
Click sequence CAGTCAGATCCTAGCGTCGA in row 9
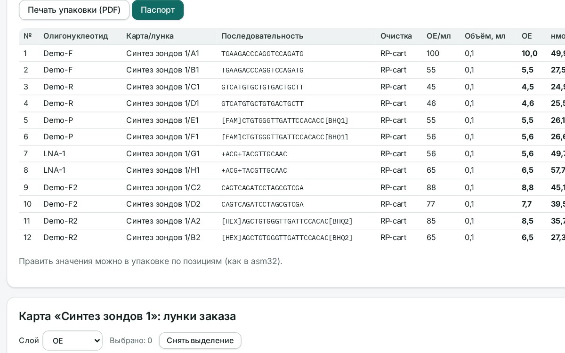[262, 188]
